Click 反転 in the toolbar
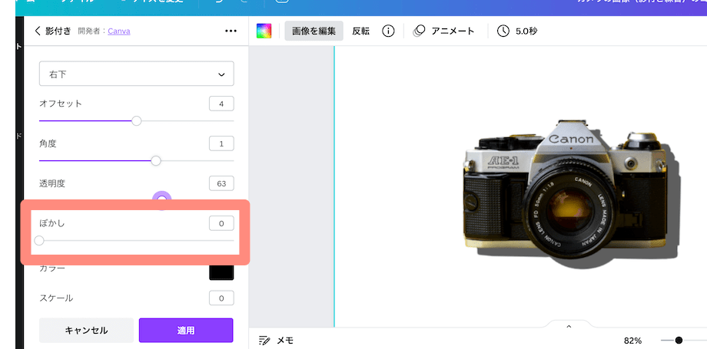707x349 pixels. pos(360,31)
